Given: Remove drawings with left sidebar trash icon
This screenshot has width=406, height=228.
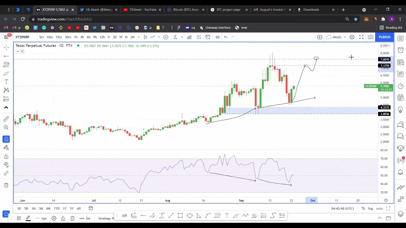Looking at the screenshot, I should point(6,185).
